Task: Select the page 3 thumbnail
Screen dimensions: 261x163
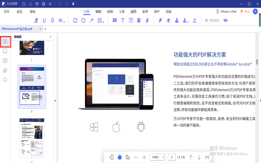Action: 32,139
